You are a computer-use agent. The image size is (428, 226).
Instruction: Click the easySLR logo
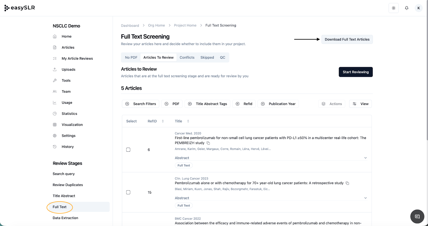click(x=20, y=8)
